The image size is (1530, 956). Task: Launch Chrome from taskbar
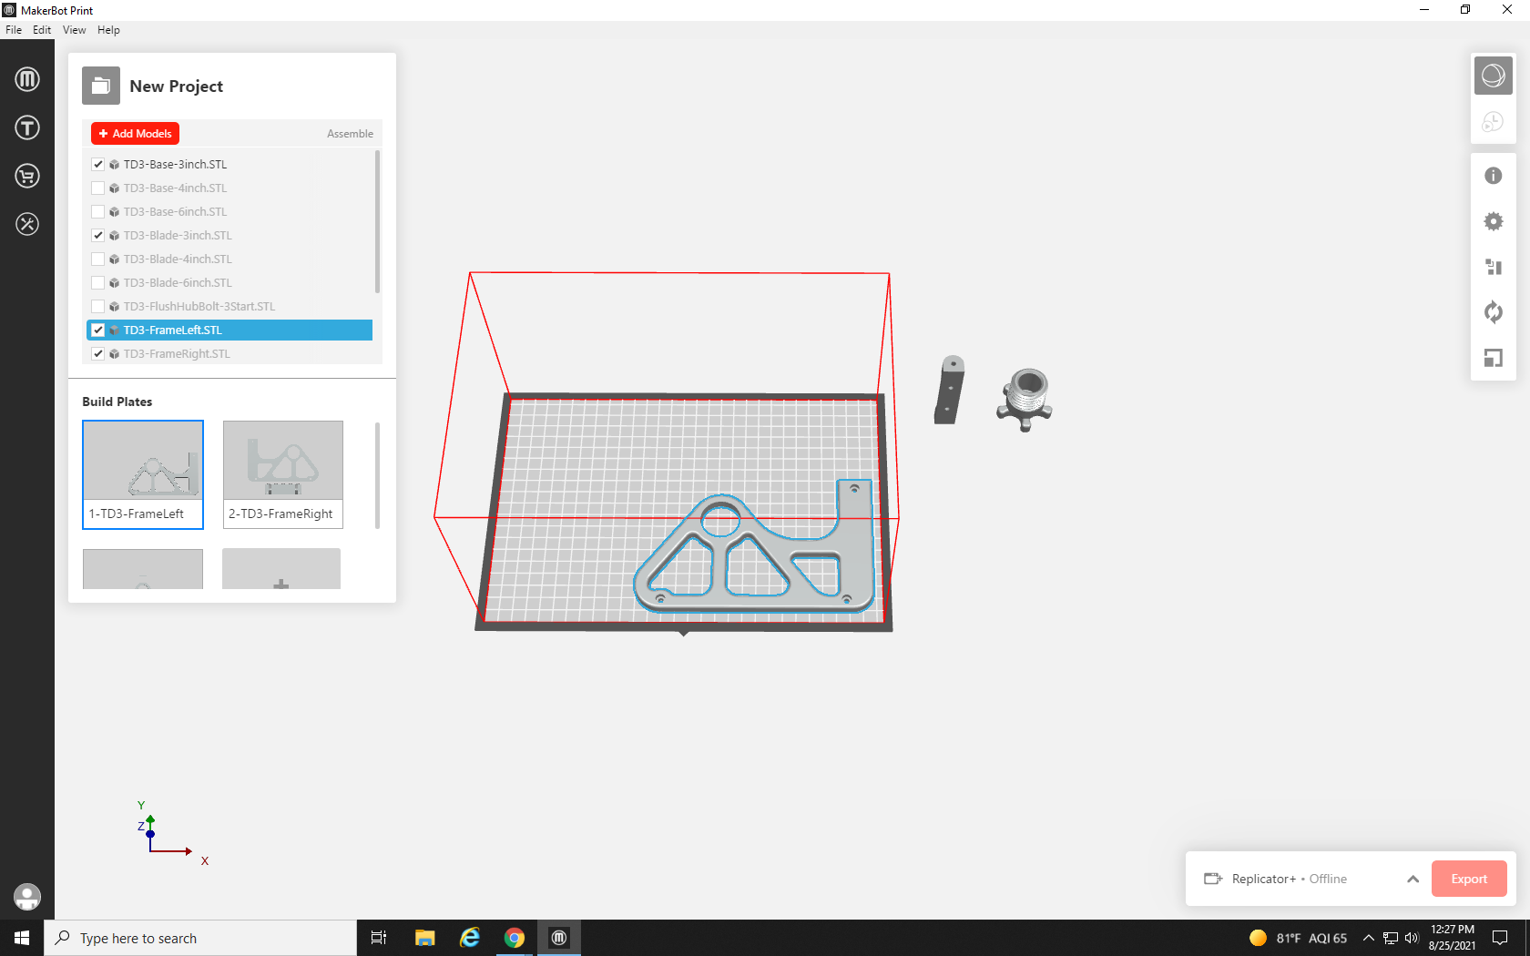(x=515, y=938)
